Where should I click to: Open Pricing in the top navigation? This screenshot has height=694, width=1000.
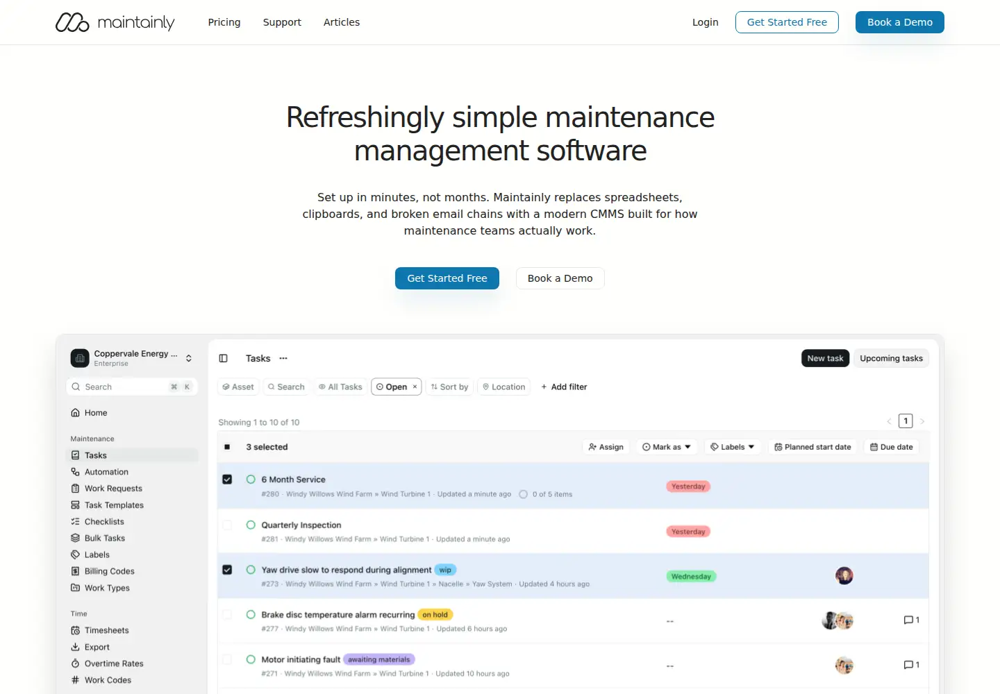[224, 22]
